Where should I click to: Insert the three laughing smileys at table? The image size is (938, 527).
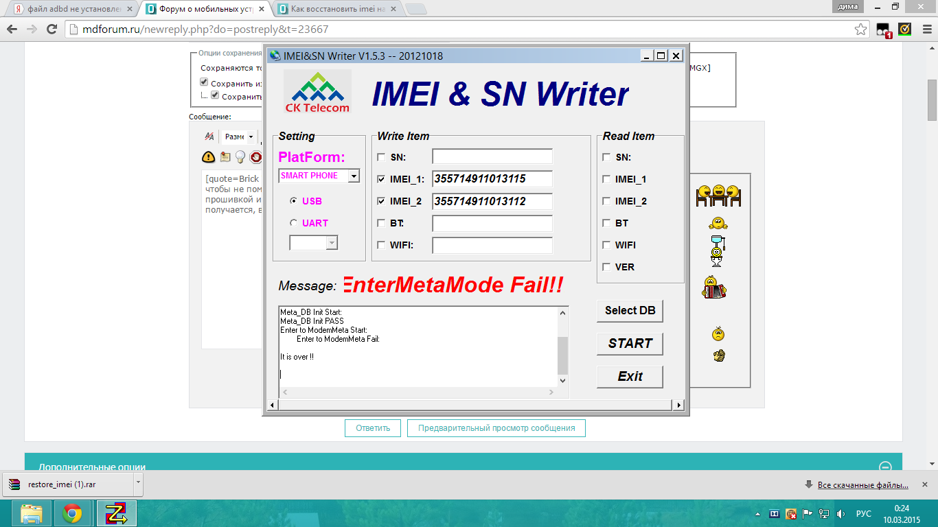coord(718,196)
